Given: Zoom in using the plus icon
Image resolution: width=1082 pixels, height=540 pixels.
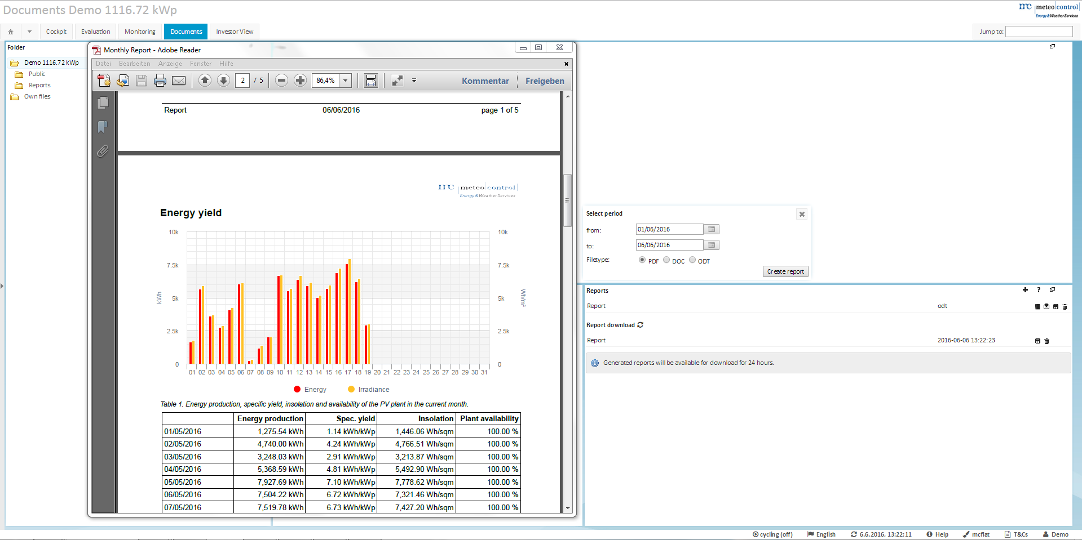Looking at the screenshot, I should point(301,81).
